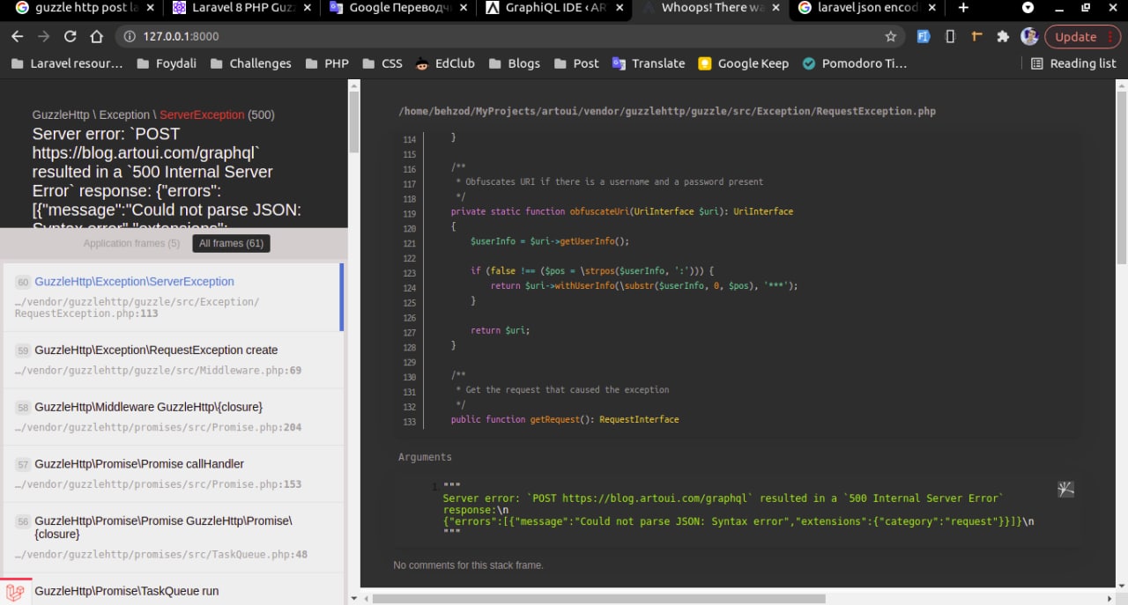
Task: Bookmark this page with the star icon
Action: tap(890, 37)
